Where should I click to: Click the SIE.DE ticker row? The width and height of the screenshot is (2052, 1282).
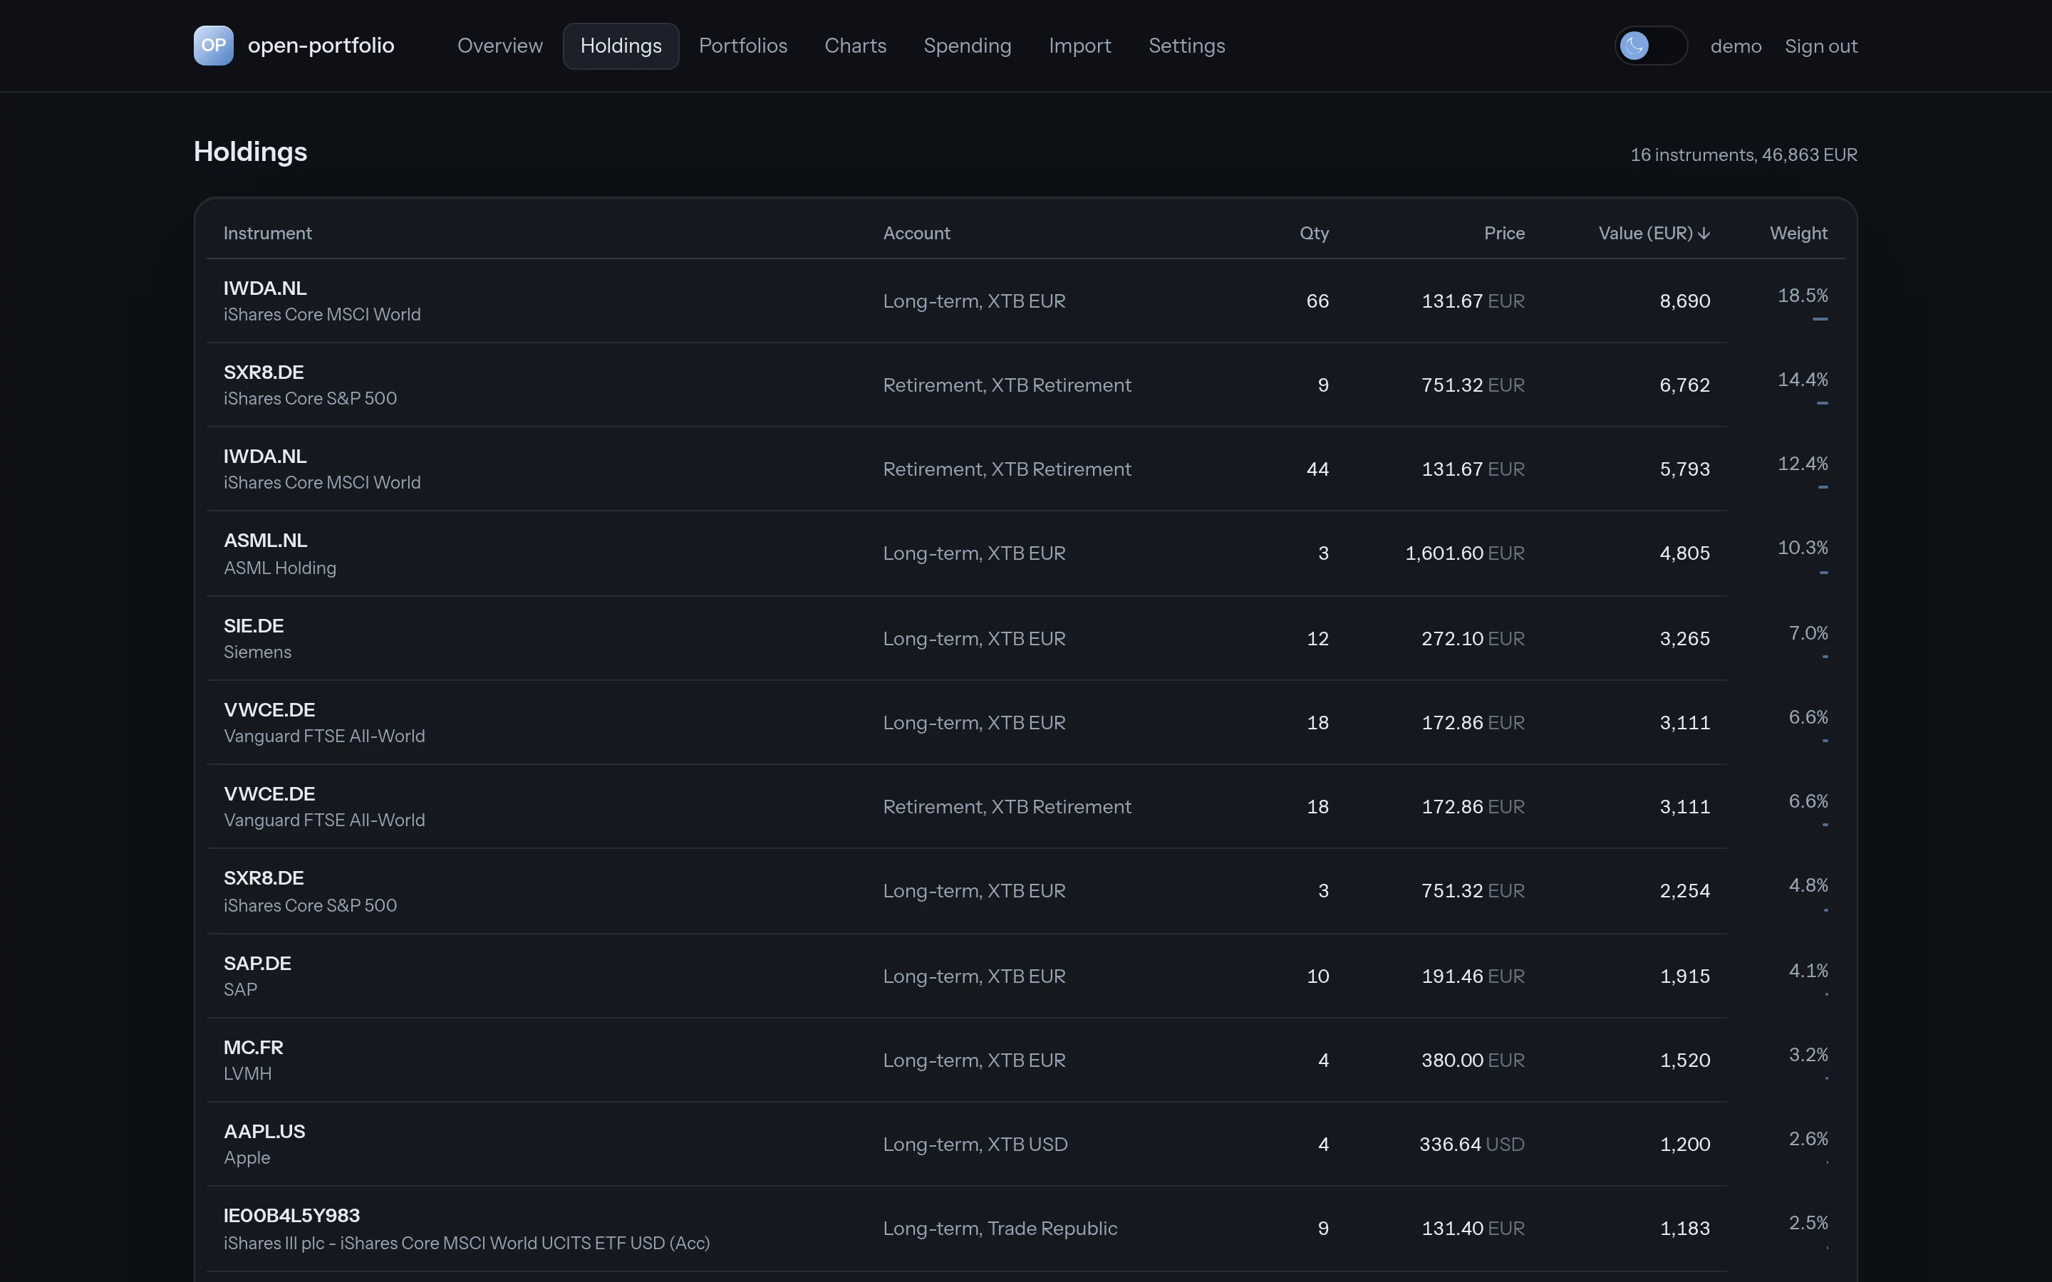254,626
